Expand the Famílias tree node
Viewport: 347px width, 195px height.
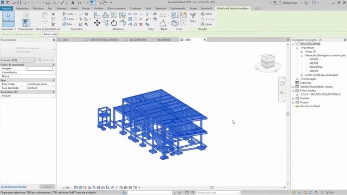tap(293, 99)
